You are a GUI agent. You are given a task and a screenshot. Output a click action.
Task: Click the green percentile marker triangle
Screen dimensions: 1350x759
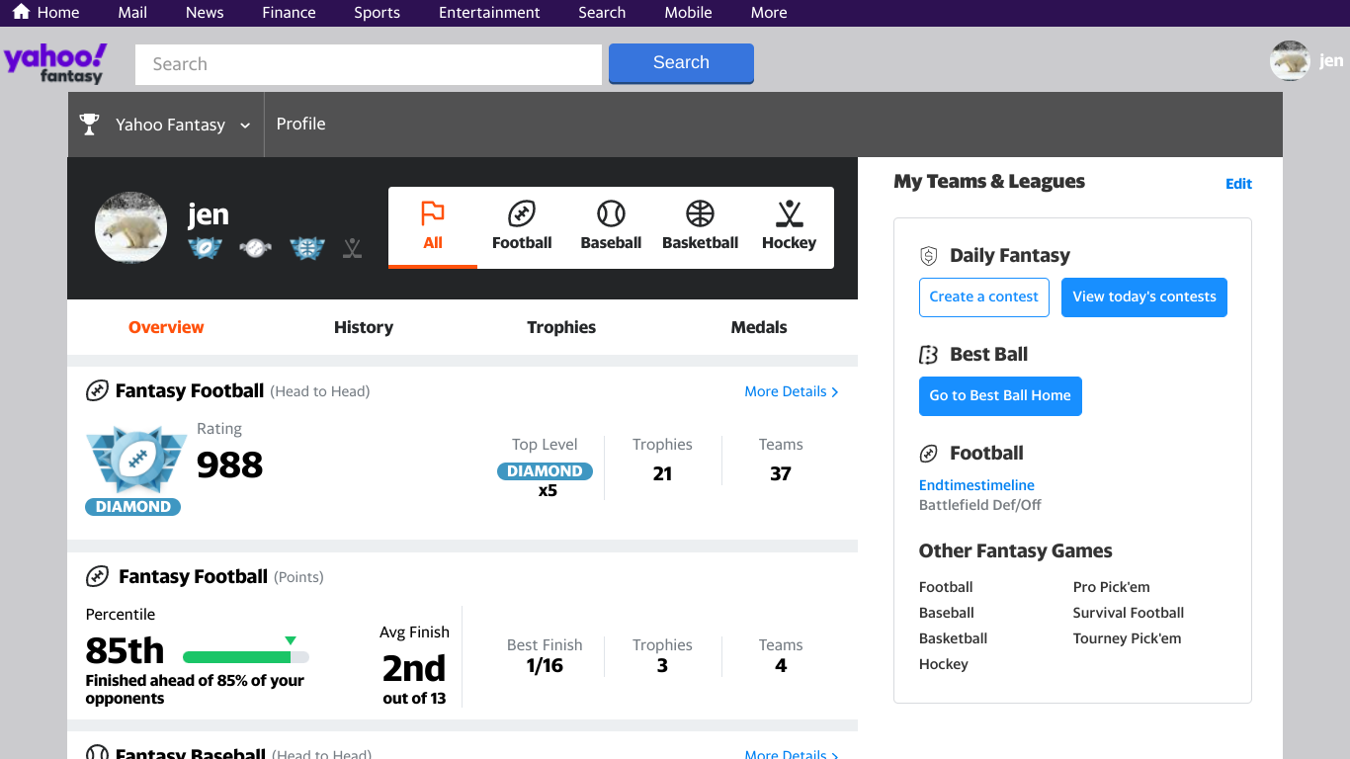pos(291,640)
